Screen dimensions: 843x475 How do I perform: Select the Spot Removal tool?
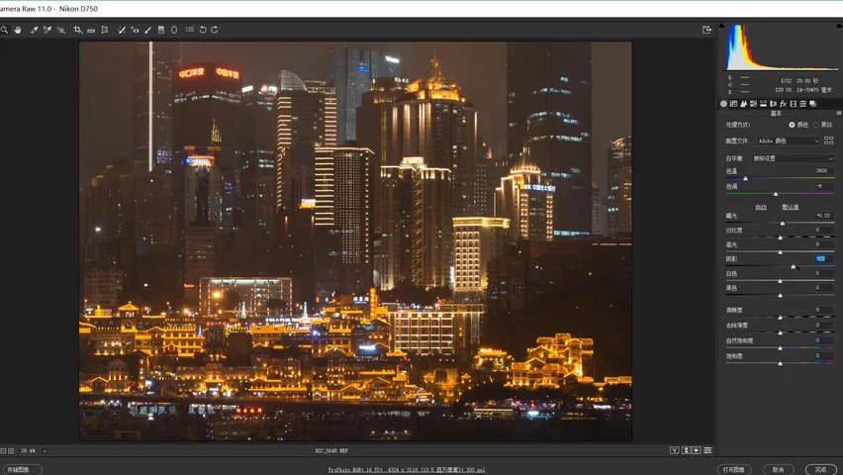(x=122, y=30)
